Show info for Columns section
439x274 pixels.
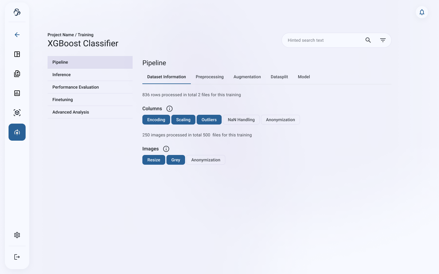(170, 109)
